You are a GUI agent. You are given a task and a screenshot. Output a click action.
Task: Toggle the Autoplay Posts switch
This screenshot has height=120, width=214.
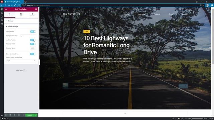click(33, 44)
